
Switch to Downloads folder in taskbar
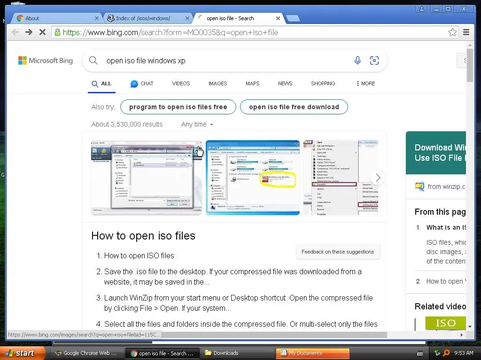[238, 353]
